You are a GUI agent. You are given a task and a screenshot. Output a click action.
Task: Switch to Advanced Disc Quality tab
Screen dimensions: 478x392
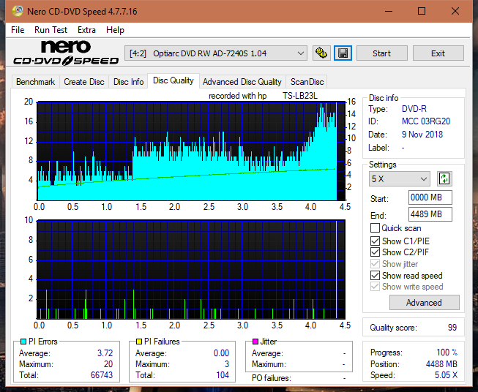(x=242, y=82)
